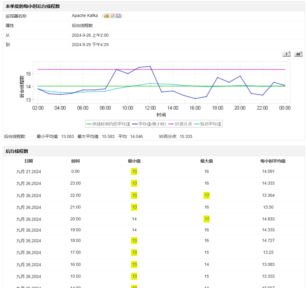Click the 时间 column header in the table
The height and width of the screenshot is (288, 307).
[76, 161]
